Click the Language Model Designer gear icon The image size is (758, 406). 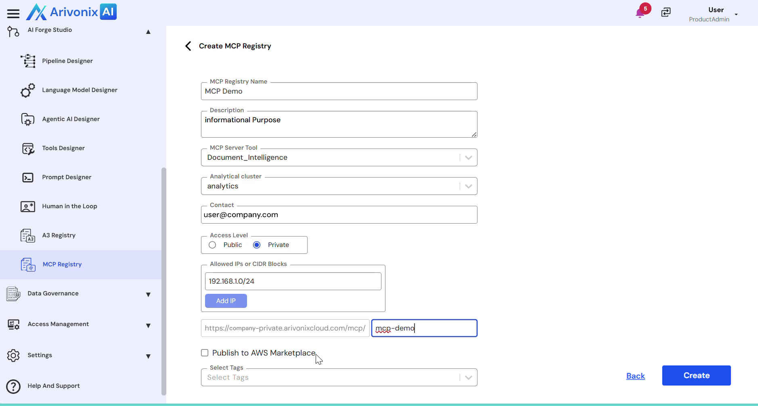click(x=27, y=90)
